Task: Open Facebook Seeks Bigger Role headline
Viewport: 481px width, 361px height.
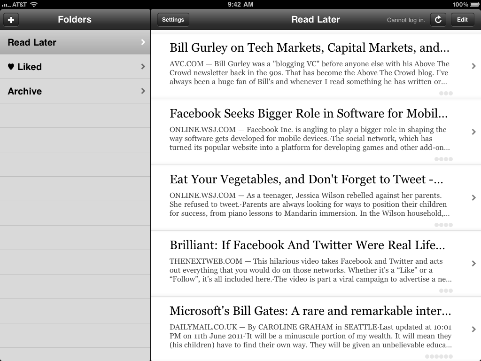Action: pyautogui.click(x=309, y=114)
